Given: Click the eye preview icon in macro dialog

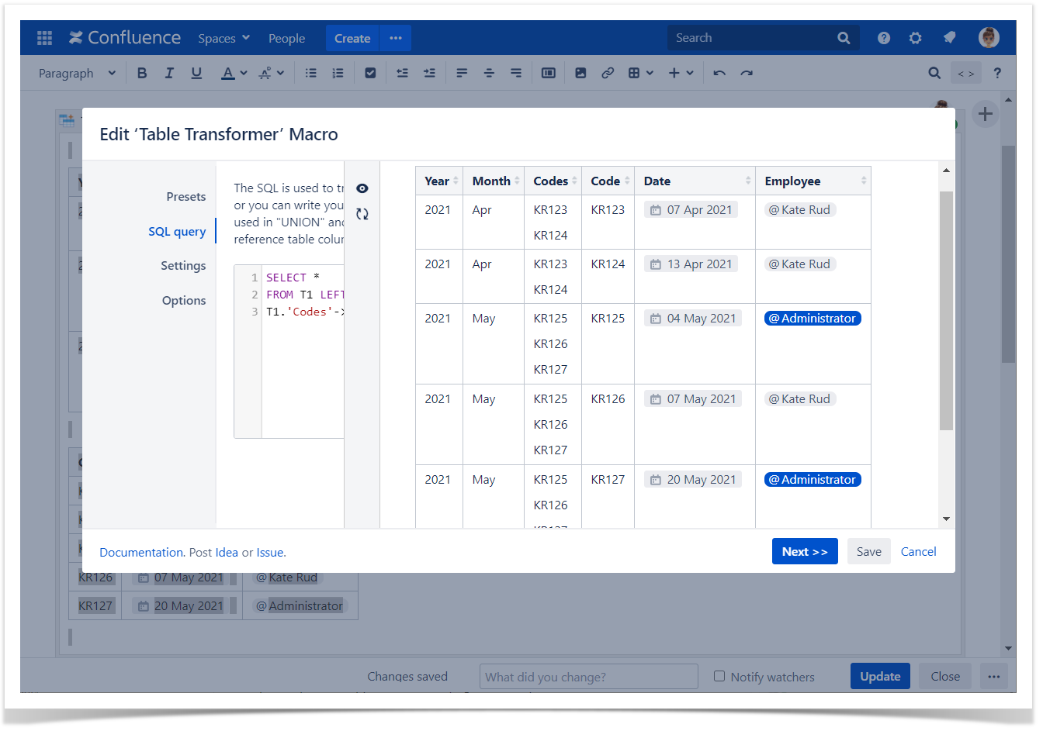Looking at the screenshot, I should coord(362,188).
